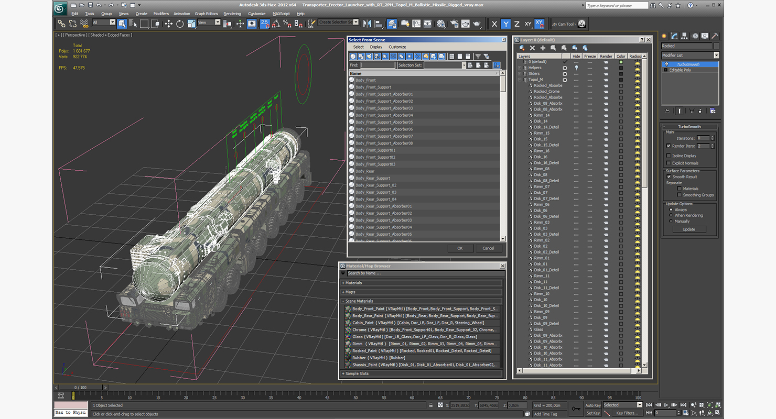
Task: Toggle Explicit Normals checkbox
Action: pos(668,163)
